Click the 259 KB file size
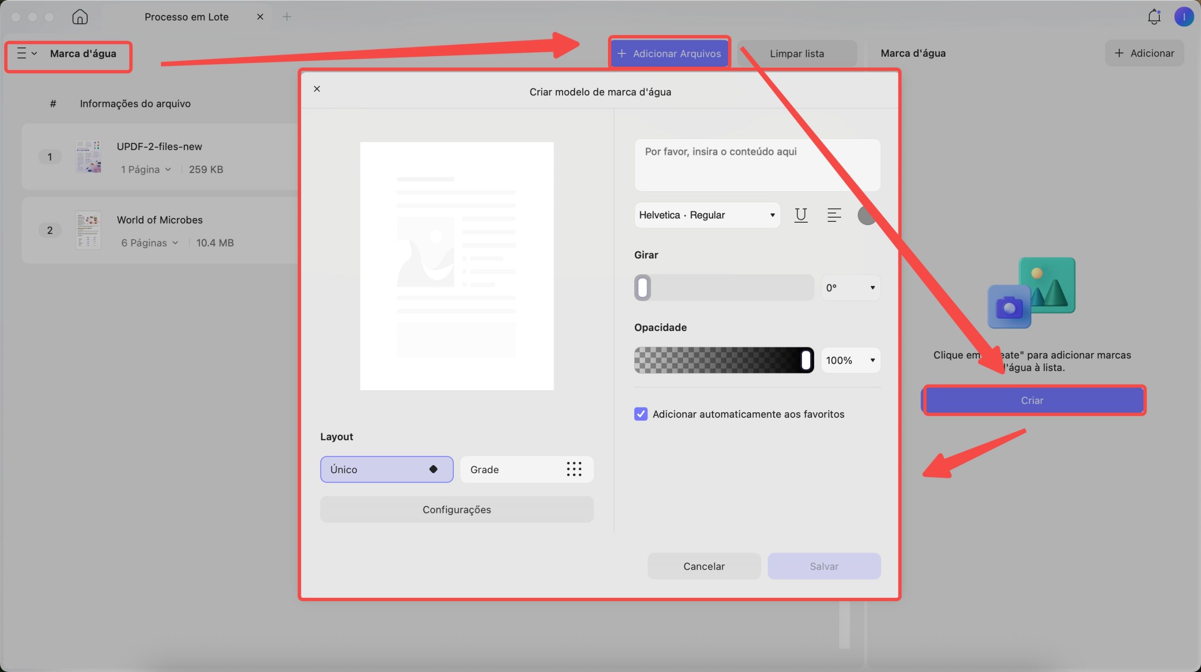The height and width of the screenshot is (672, 1201). click(206, 169)
